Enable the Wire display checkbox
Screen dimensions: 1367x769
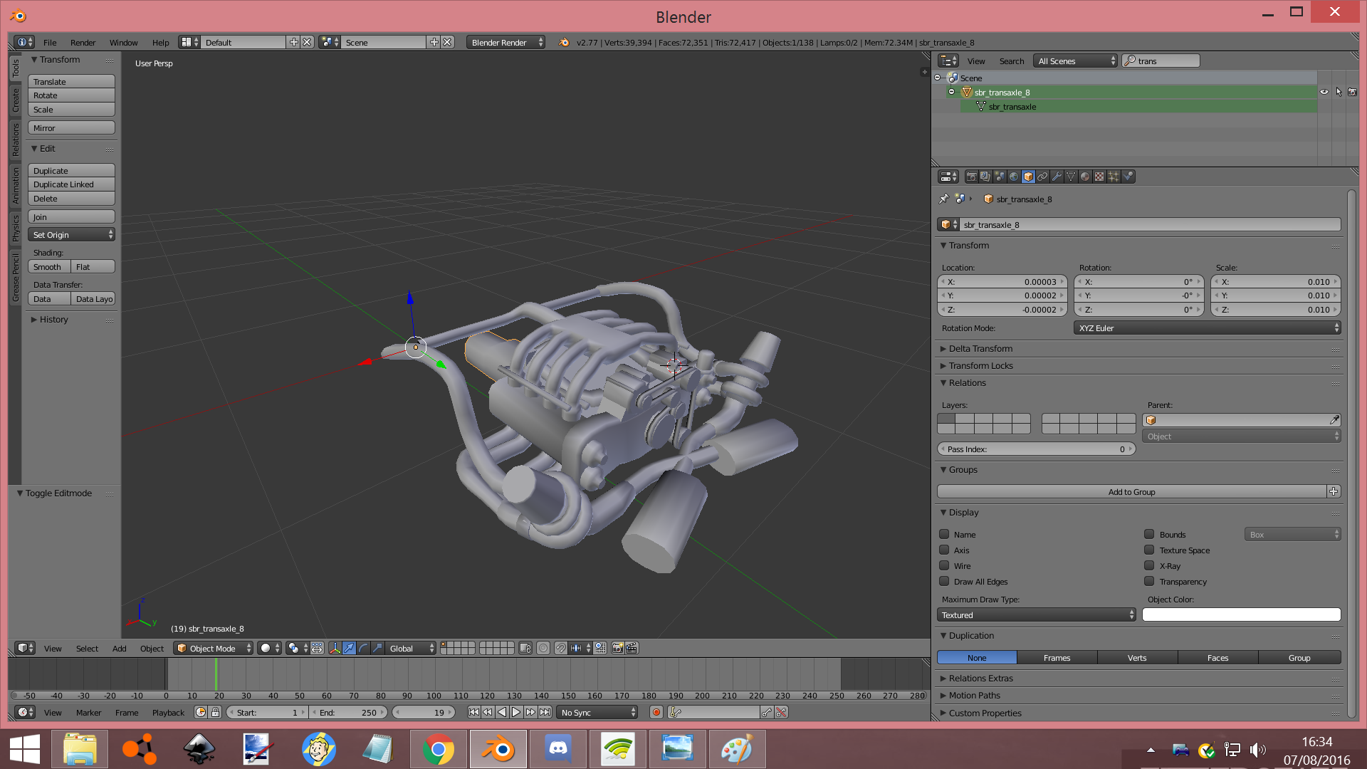(x=944, y=566)
